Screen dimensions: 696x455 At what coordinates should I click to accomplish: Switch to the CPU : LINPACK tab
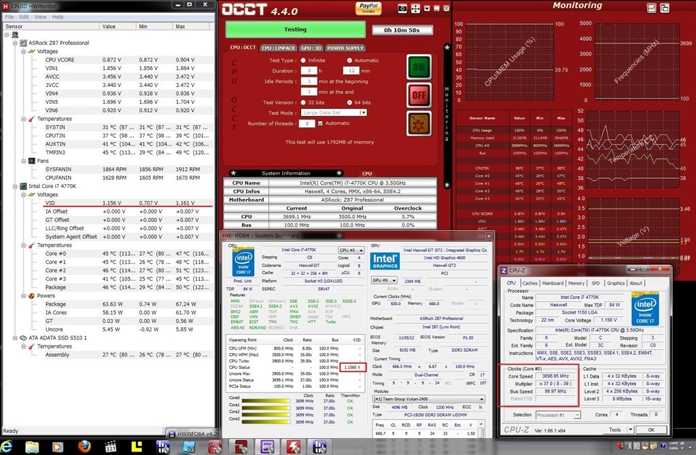(278, 48)
